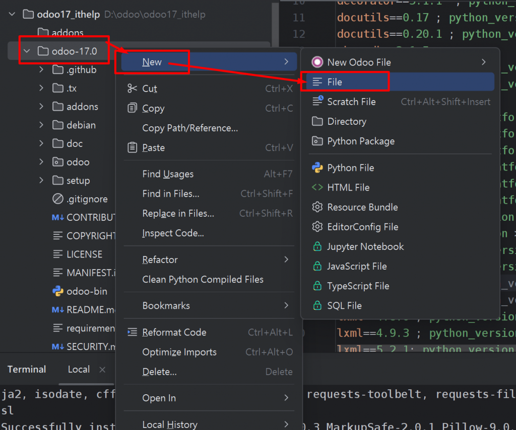Click the CONTRIBUTING markdown file icon
The width and height of the screenshot is (516, 430).
click(x=58, y=217)
